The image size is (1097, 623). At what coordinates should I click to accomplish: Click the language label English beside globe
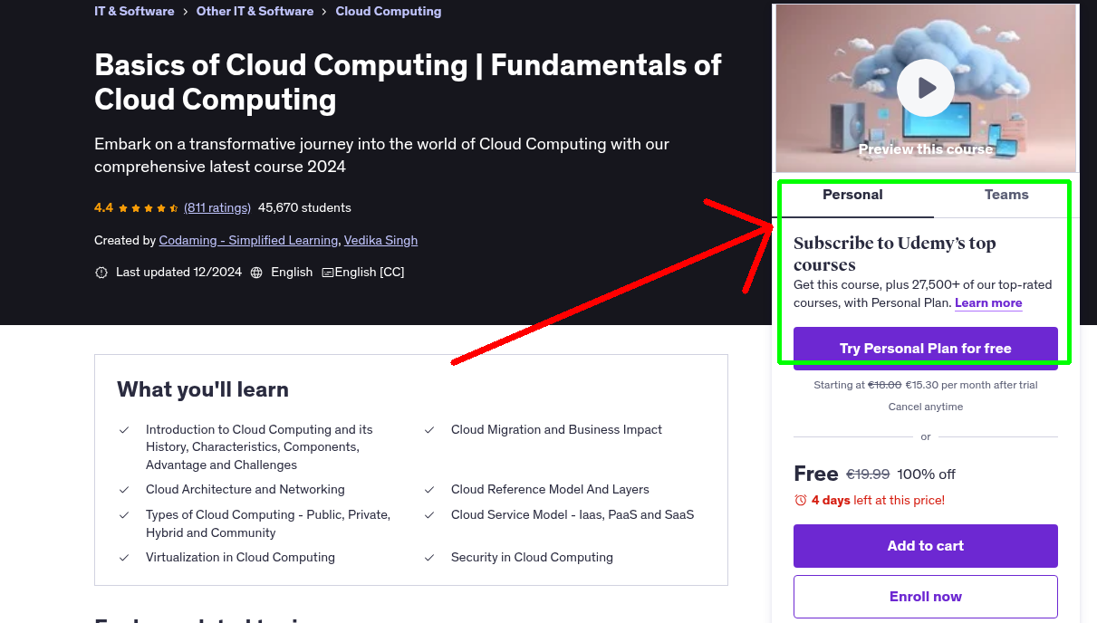pyautogui.click(x=292, y=272)
